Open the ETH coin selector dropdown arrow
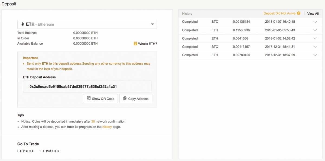This screenshot has width=325, height=161. [152, 24]
